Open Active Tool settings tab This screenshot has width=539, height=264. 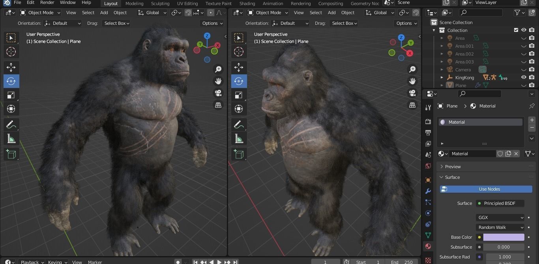pyautogui.click(x=428, y=107)
